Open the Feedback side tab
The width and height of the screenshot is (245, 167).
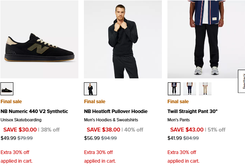point(242,82)
